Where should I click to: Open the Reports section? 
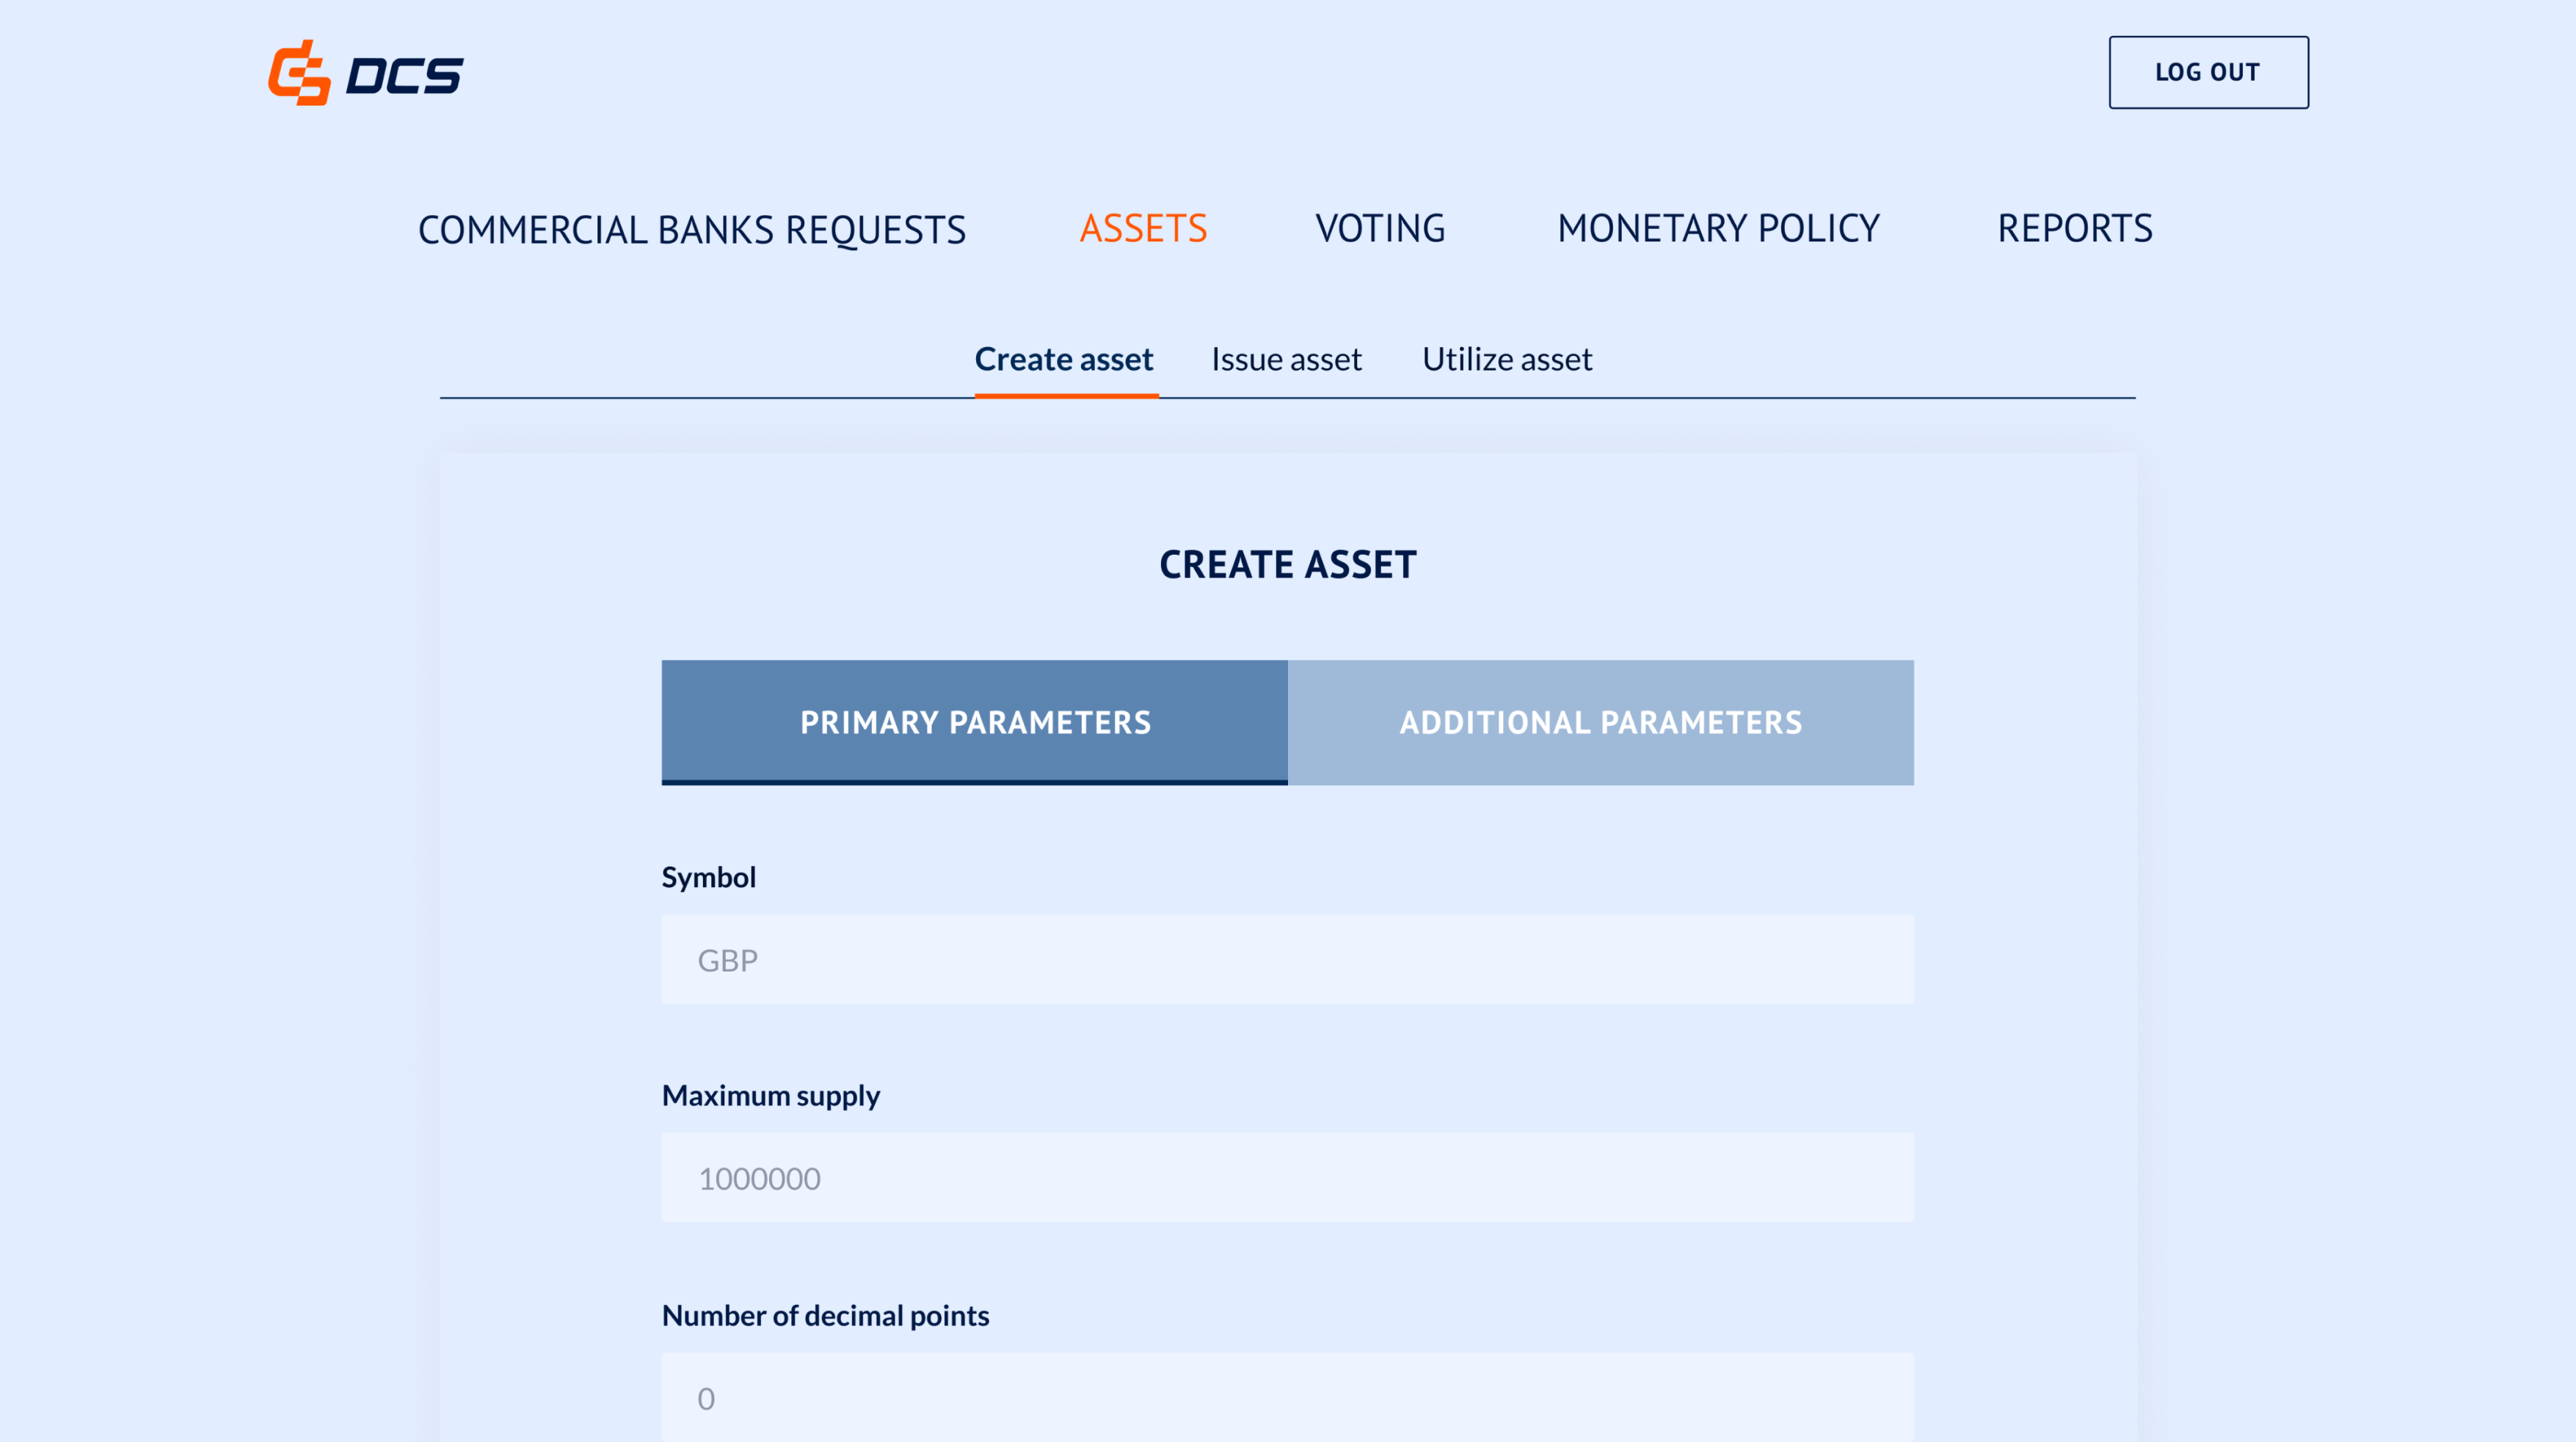(x=2074, y=229)
